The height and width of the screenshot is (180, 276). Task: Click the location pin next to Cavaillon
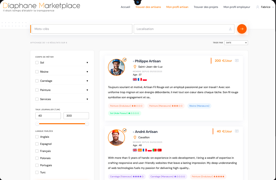point(135,137)
